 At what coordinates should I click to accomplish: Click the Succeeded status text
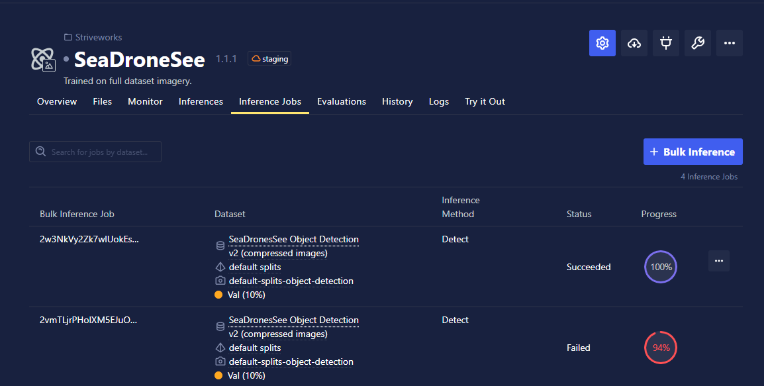pyautogui.click(x=589, y=267)
